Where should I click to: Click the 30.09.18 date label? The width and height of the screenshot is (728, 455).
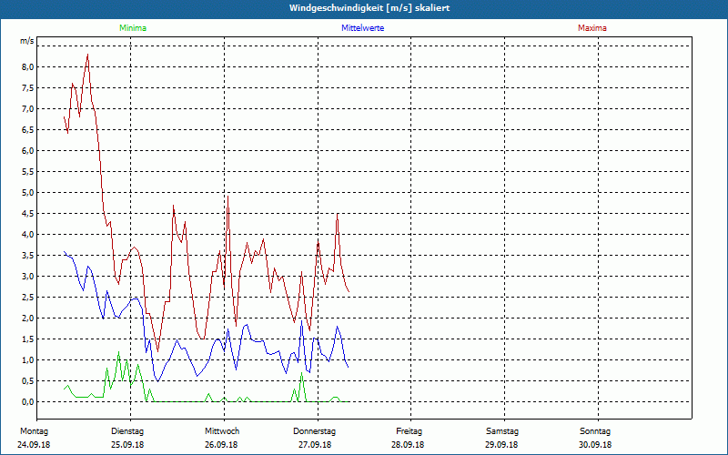tap(595, 445)
